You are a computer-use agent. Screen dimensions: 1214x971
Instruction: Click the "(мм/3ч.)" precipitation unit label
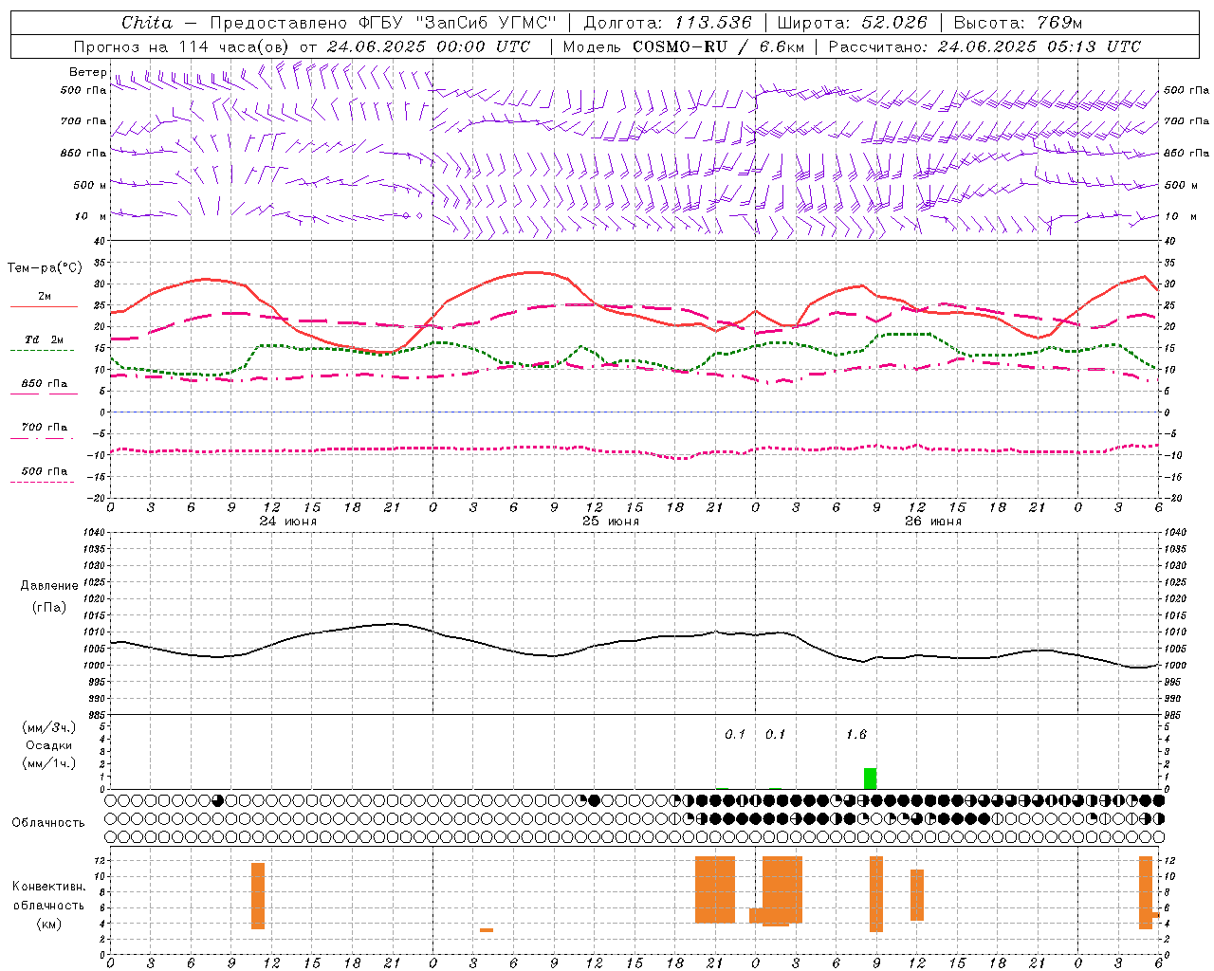[x=49, y=727]
